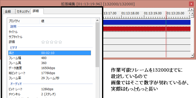Open the セキュリティ tab
Viewport: 196px width, 98px height.
pyautogui.click(x=23, y=12)
